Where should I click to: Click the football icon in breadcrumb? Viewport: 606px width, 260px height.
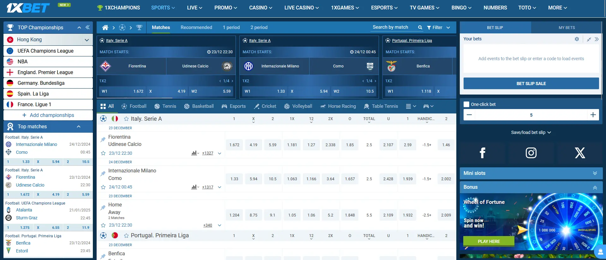click(x=122, y=27)
